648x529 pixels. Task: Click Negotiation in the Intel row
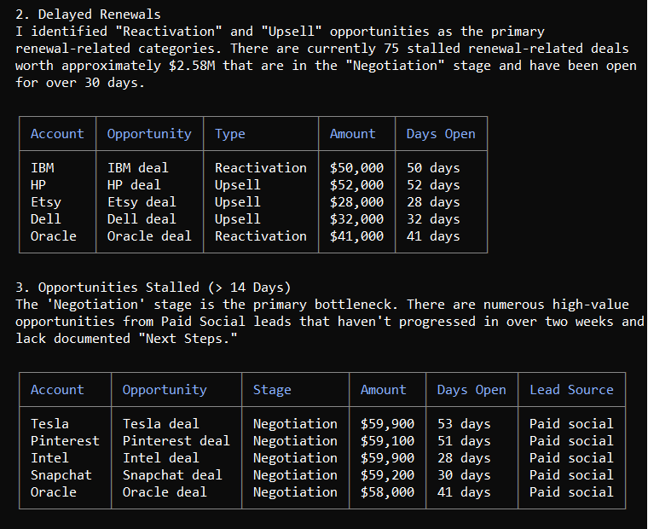coord(295,458)
